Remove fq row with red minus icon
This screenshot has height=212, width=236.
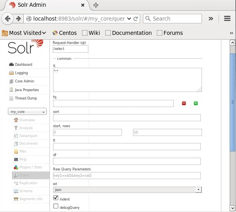tap(184, 103)
